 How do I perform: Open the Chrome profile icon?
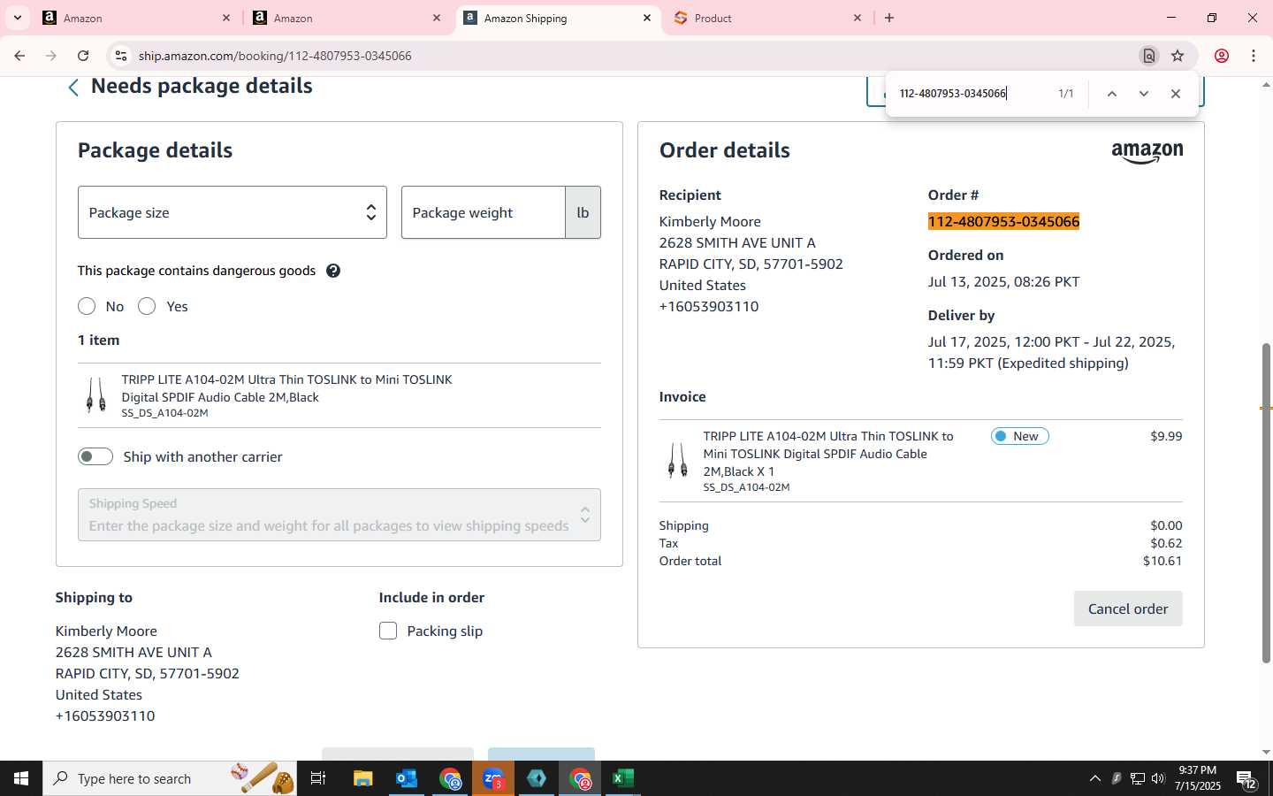1222,56
